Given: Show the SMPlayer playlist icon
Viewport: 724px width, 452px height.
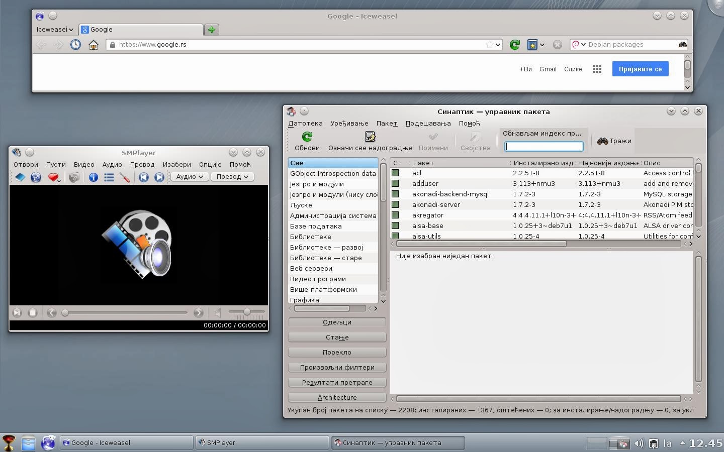Looking at the screenshot, I should [x=109, y=177].
